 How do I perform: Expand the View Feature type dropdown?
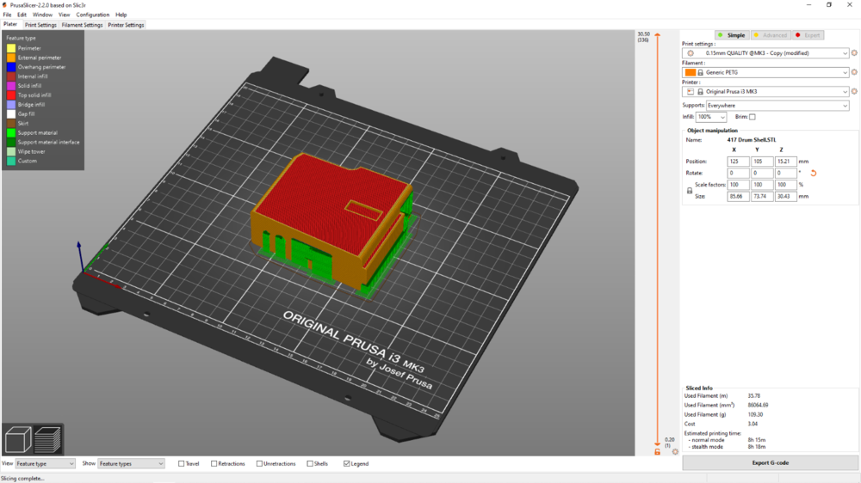click(45, 464)
